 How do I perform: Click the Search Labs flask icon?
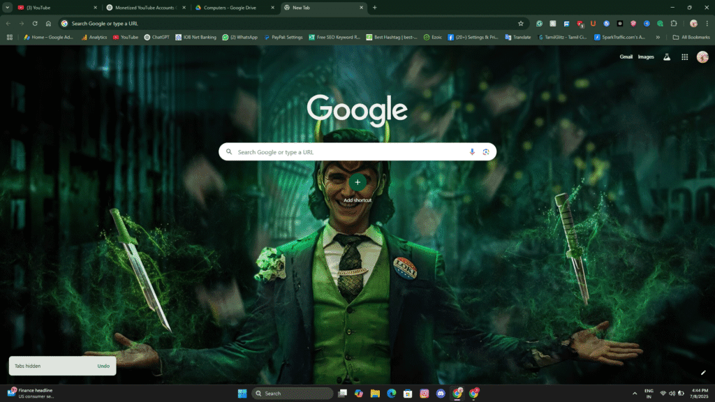667,57
